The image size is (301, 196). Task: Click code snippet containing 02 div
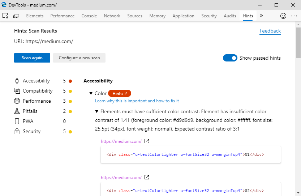click(x=191, y=189)
